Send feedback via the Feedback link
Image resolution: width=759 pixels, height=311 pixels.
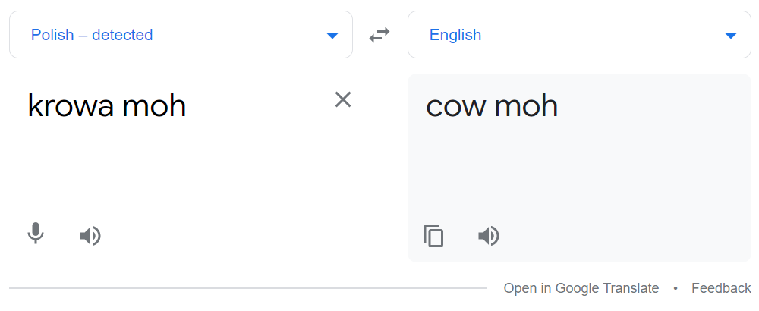(721, 288)
